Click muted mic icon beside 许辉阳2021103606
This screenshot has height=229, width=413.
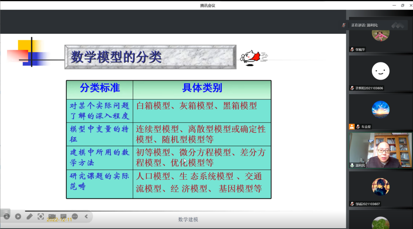(352, 88)
